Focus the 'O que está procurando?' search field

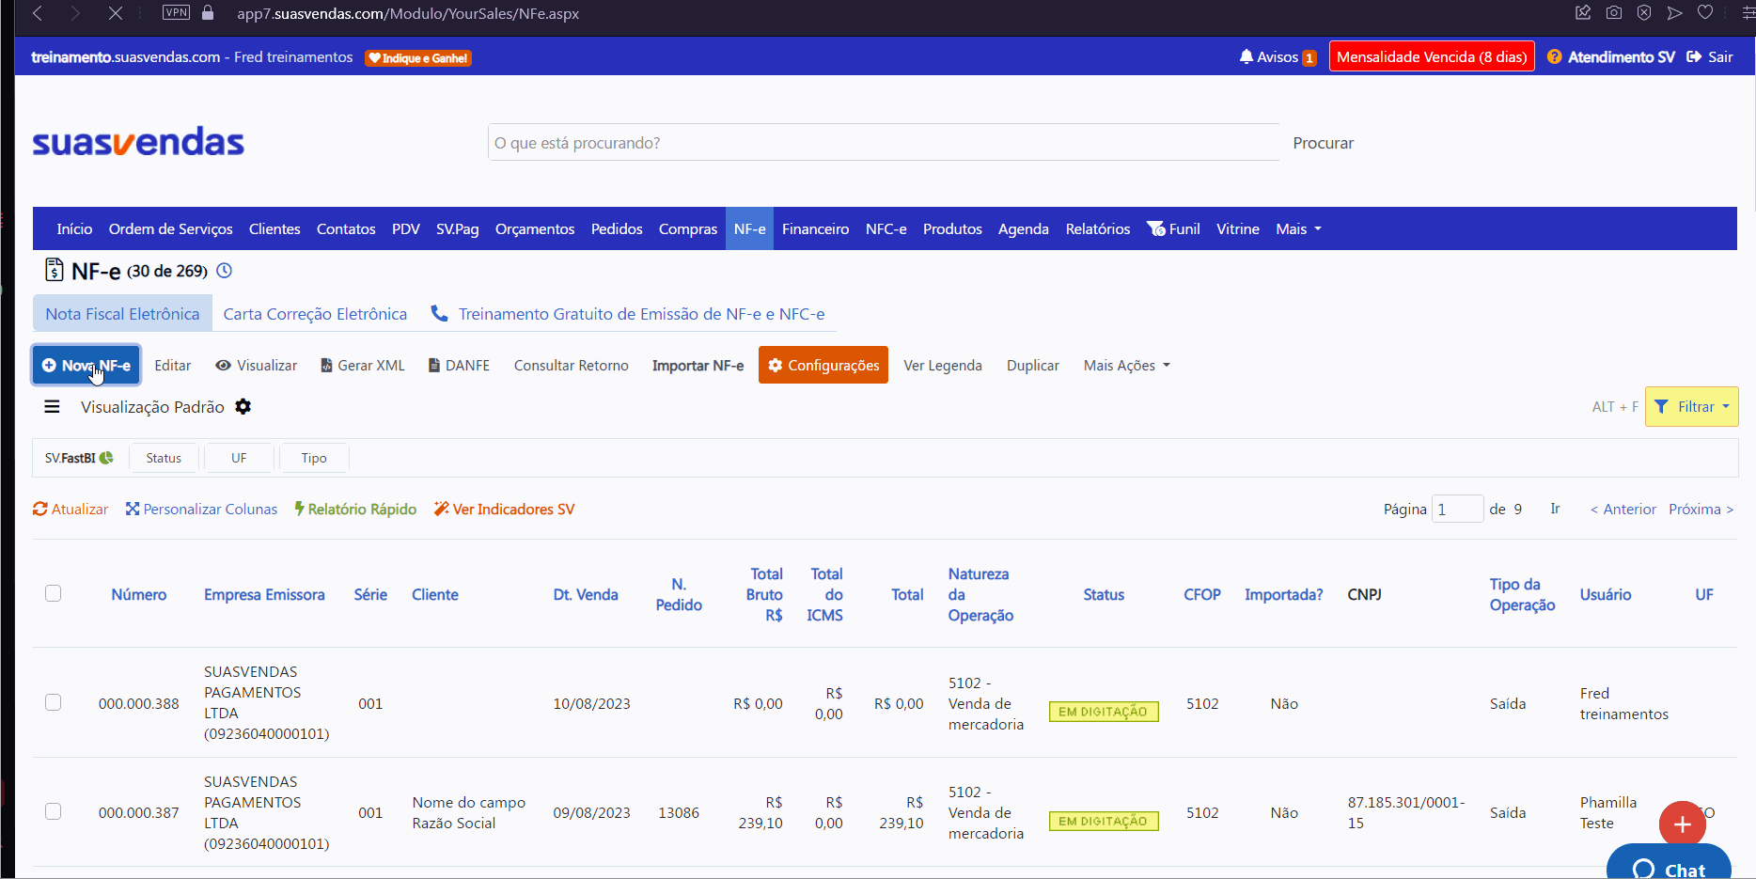pos(884,143)
